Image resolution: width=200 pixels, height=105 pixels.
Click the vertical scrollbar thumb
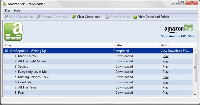(195, 68)
